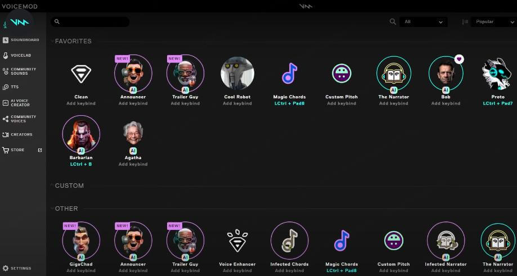Open the Soundboard menu item

[x=24, y=40]
